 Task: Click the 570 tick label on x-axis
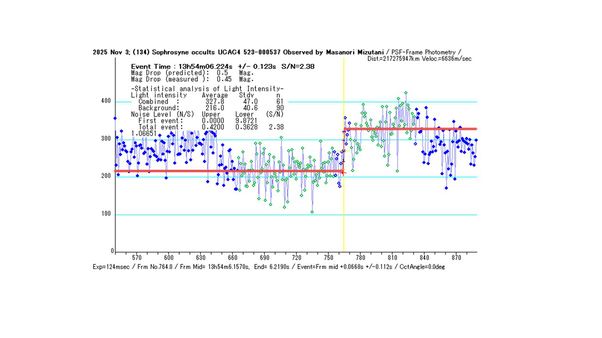tap(137, 258)
